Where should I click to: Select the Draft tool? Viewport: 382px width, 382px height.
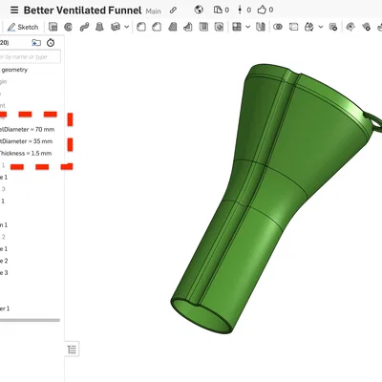[172, 27]
